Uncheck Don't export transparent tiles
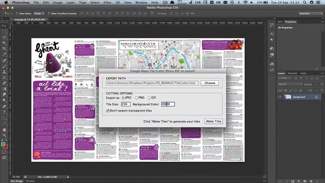The width and height of the screenshot is (325, 183). 108,111
